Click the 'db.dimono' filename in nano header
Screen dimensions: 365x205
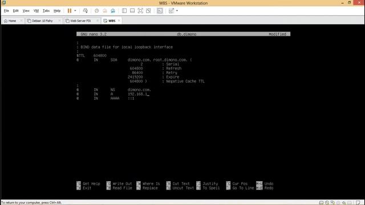[186, 34]
